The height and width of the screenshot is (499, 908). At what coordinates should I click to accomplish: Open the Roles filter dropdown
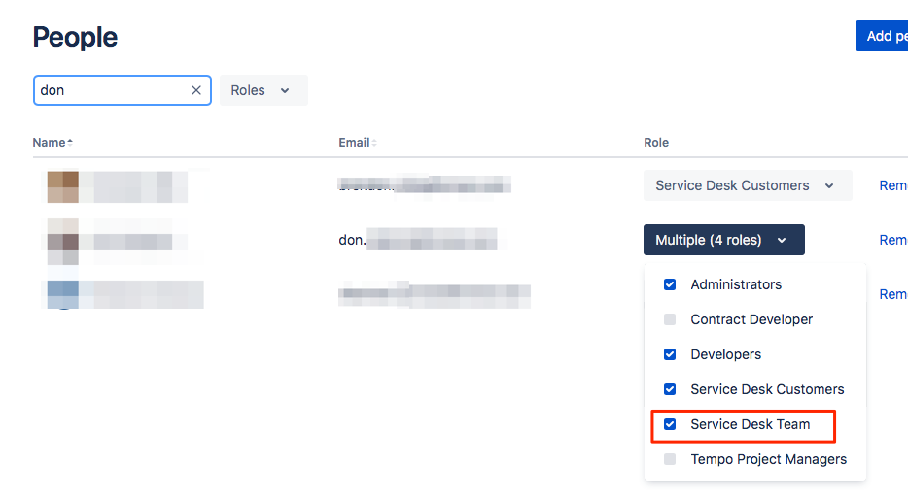[263, 90]
